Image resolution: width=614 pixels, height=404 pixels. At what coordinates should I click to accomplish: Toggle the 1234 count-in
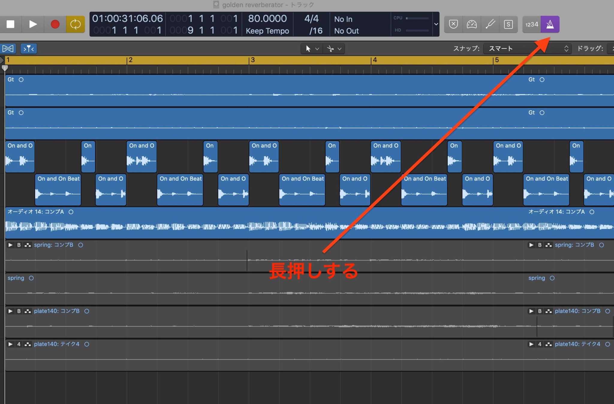pos(532,24)
